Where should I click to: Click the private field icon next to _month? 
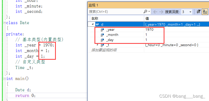(x=102, y=35)
